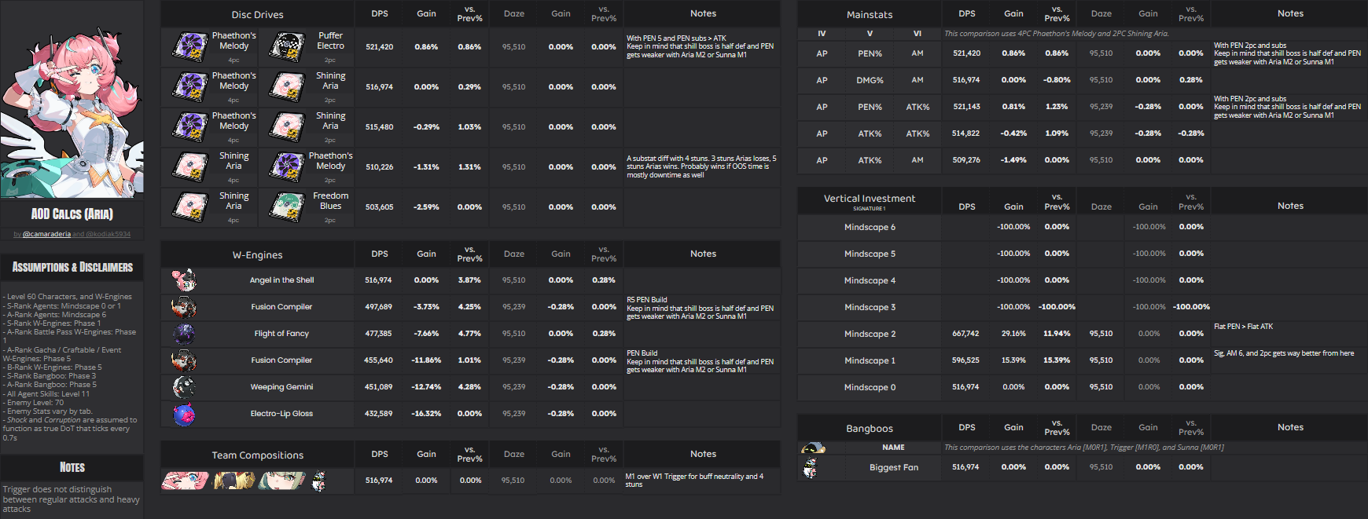Select the Biggest Fan bangboo icon
The height and width of the screenshot is (519, 1368).
point(811,468)
